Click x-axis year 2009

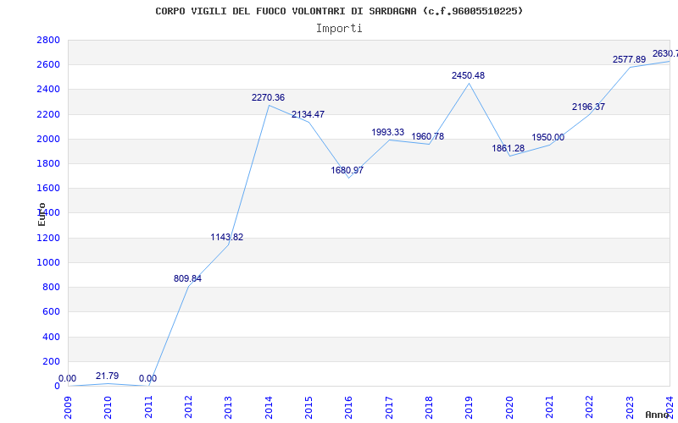click(68, 408)
